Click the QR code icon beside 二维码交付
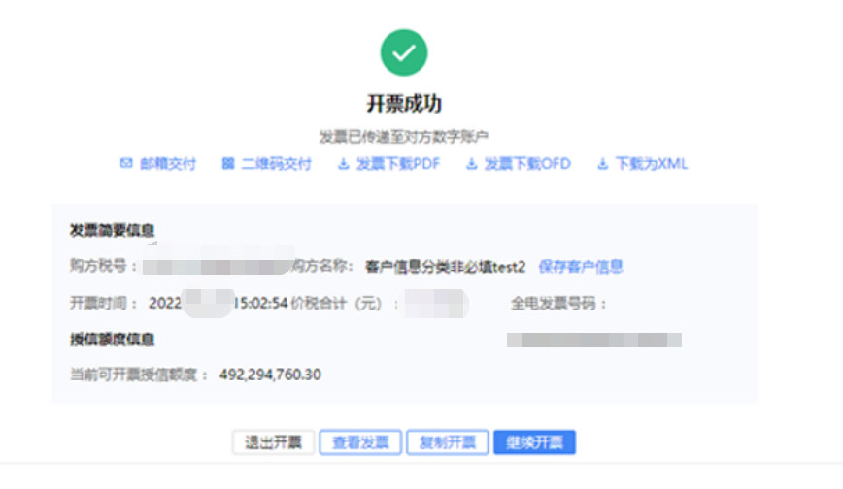The height and width of the screenshot is (489, 843). 228,163
